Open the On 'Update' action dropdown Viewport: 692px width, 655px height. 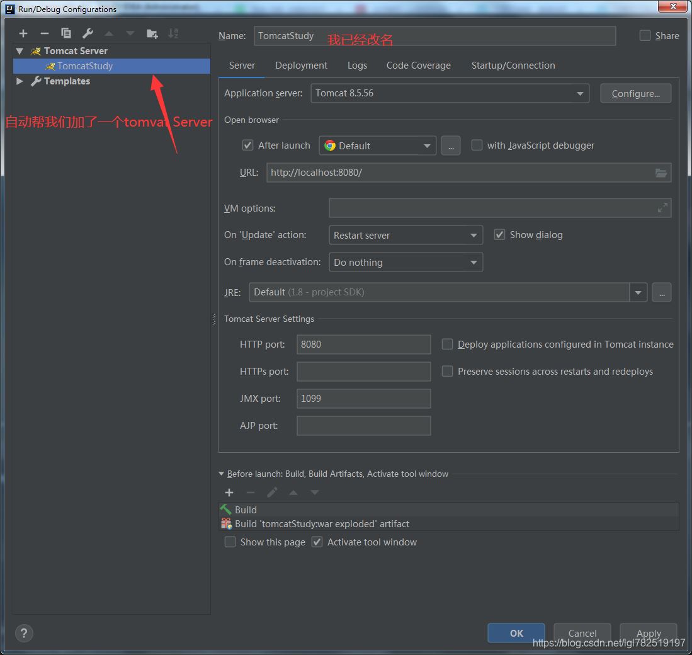[406, 236]
